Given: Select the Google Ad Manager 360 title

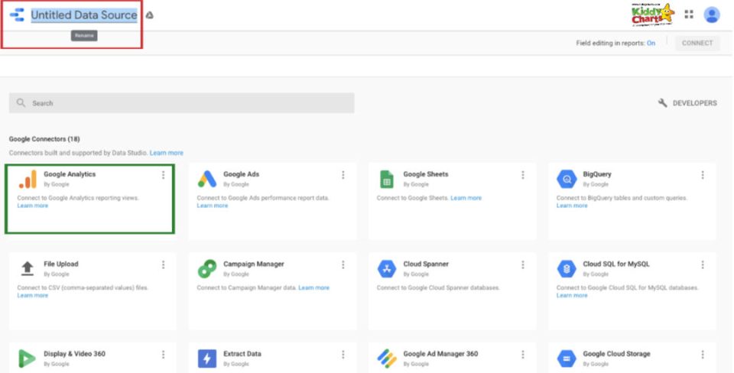Looking at the screenshot, I should pyautogui.click(x=440, y=354).
